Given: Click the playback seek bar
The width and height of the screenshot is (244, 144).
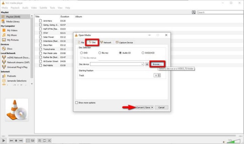Looking at the screenshot, I should coord(122,136).
